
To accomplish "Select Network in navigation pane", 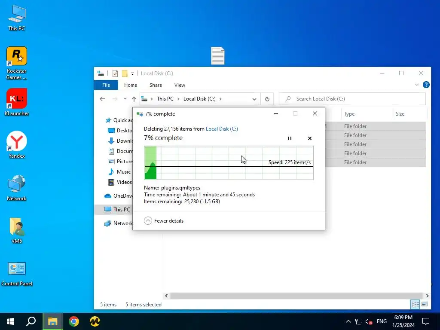I will pos(118,223).
